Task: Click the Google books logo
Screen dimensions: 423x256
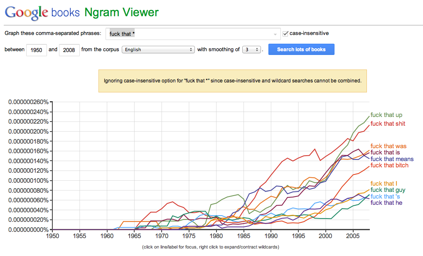Action: point(42,12)
